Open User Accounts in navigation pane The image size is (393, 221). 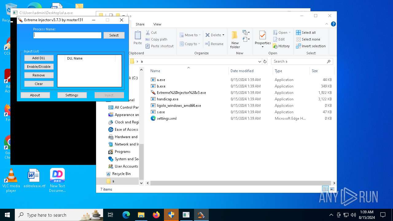click(123, 166)
